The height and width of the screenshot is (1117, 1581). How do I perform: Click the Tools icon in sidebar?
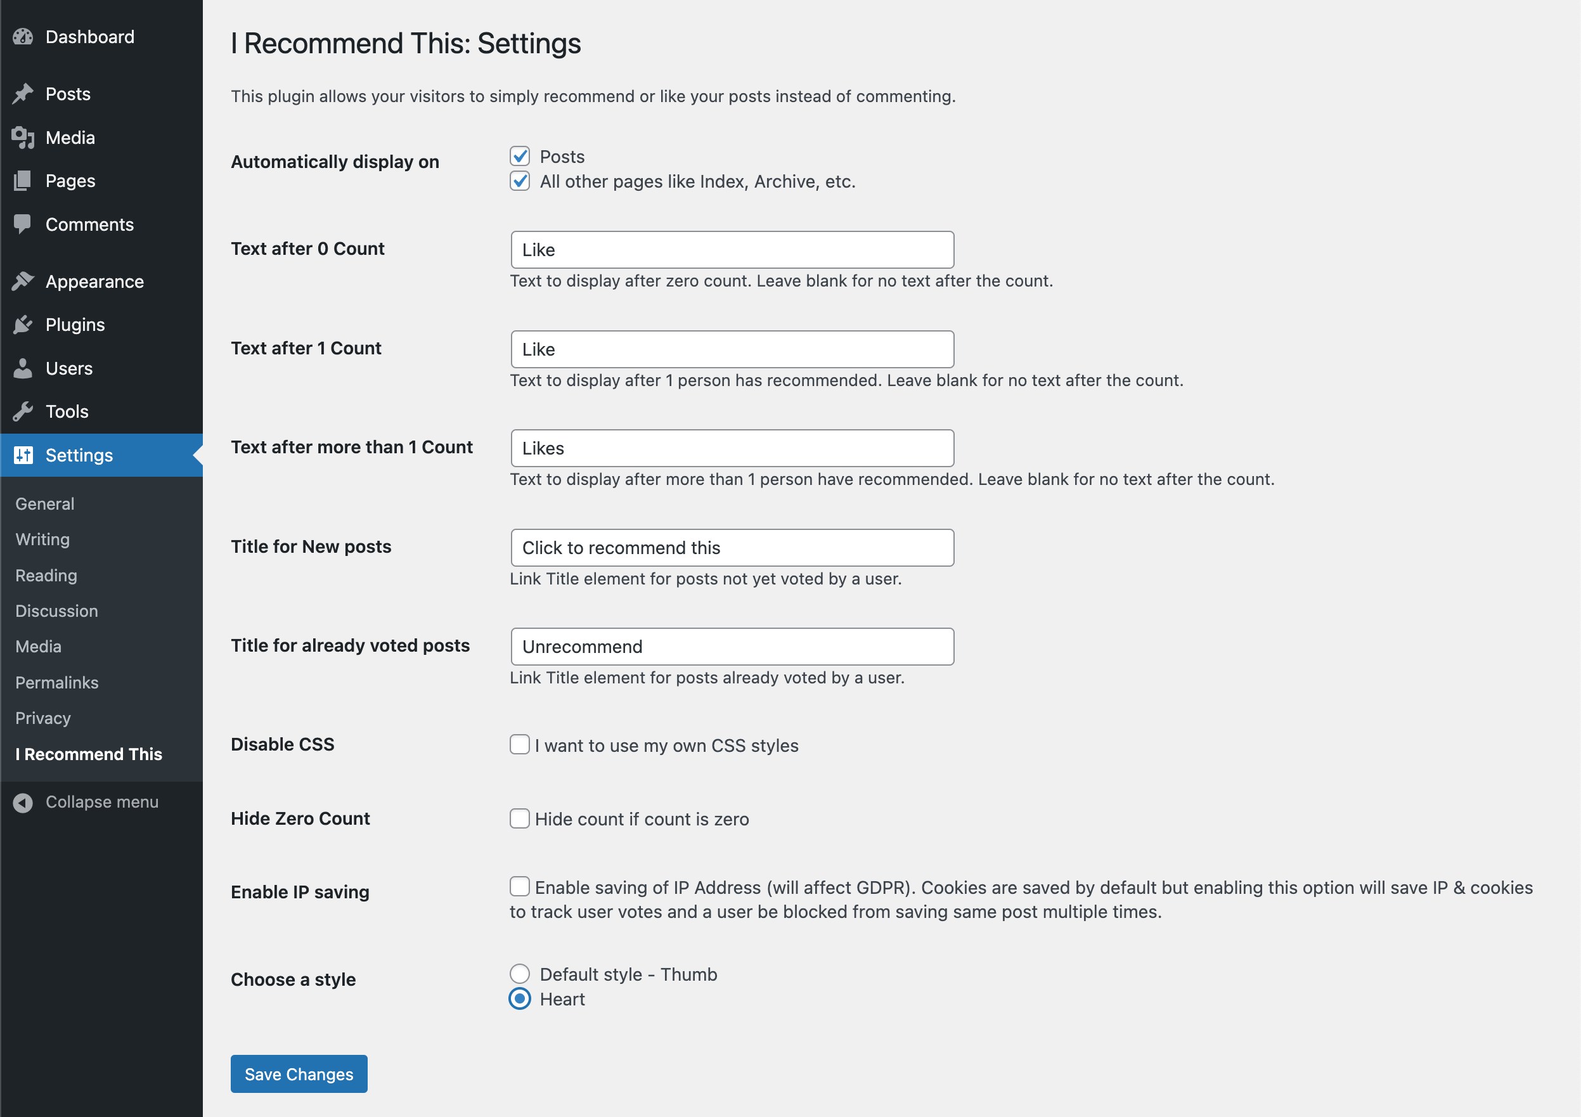click(x=23, y=411)
